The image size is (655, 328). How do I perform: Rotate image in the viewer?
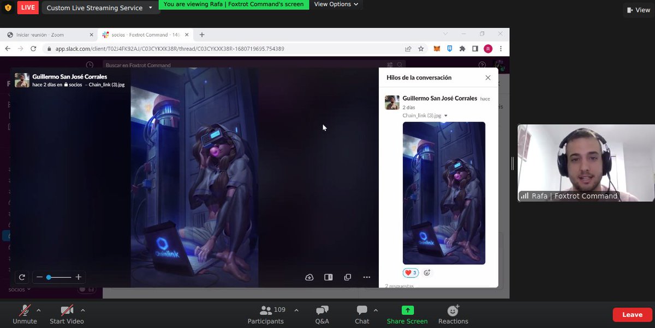pos(22,277)
